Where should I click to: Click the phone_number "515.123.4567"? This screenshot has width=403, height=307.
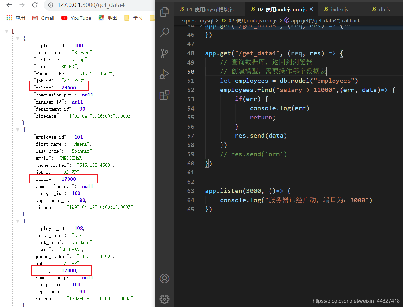[x=95, y=74]
